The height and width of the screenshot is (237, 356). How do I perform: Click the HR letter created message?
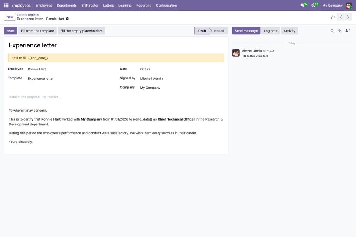click(255, 56)
